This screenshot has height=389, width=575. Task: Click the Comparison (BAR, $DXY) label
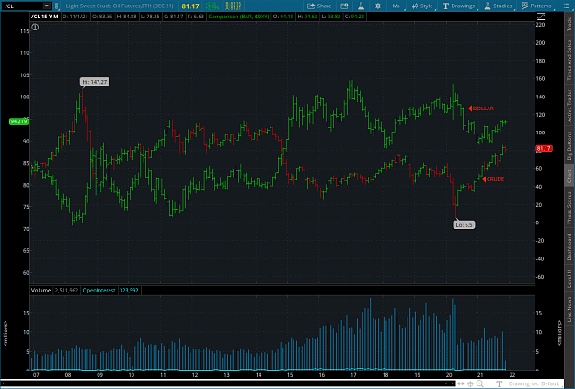(x=238, y=17)
